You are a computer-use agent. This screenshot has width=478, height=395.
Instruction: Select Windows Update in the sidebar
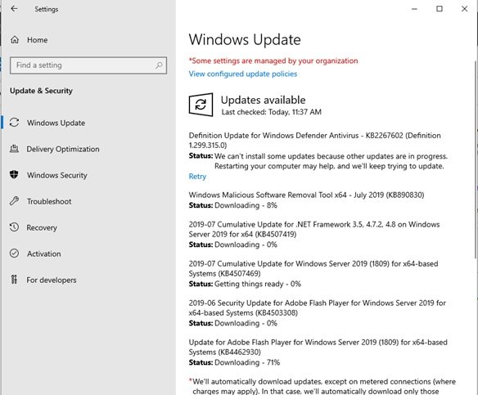click(56, 123)
